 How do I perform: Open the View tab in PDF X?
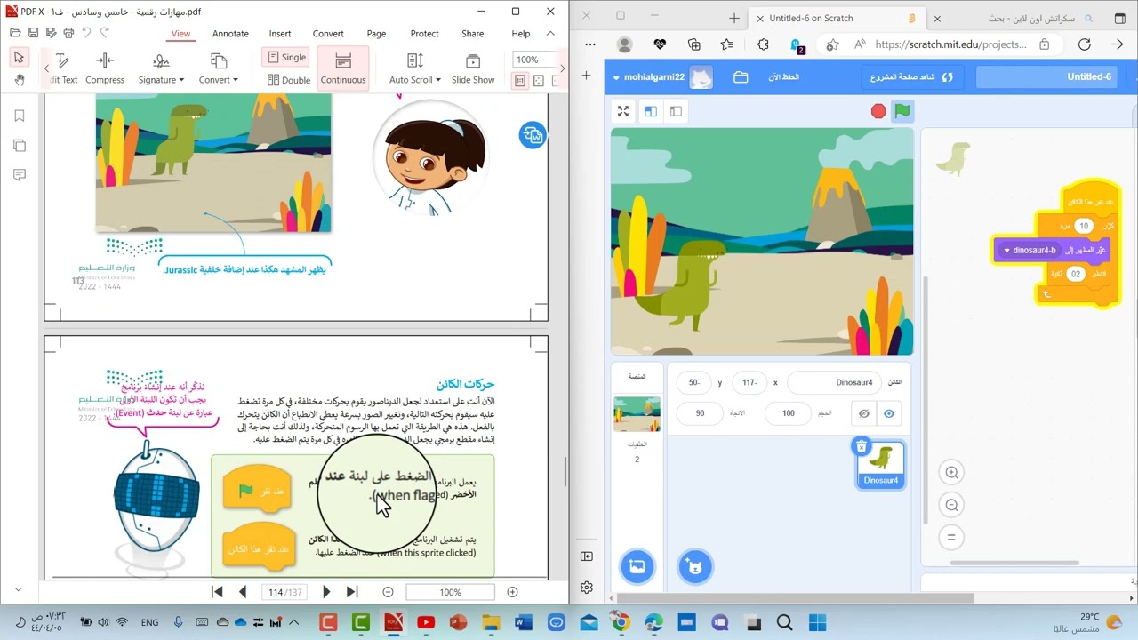tap(180, 34)
